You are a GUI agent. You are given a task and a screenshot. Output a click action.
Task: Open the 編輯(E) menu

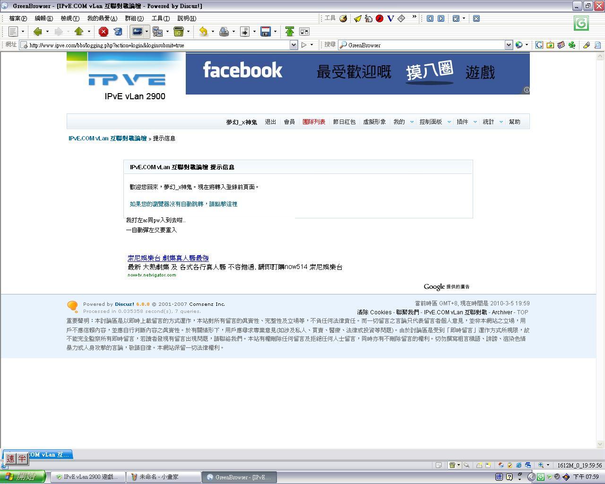coord(43,18)
